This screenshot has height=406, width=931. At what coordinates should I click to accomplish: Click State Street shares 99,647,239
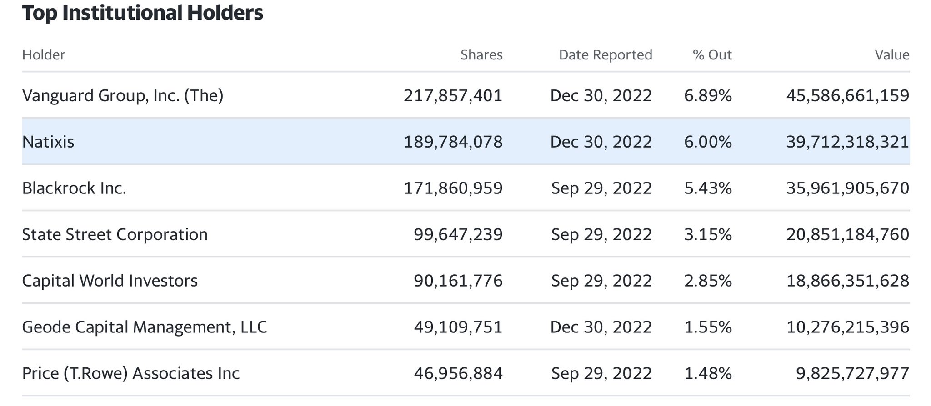point(458,235)
